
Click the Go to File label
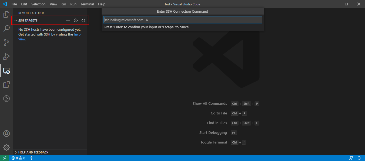[219, 113]
